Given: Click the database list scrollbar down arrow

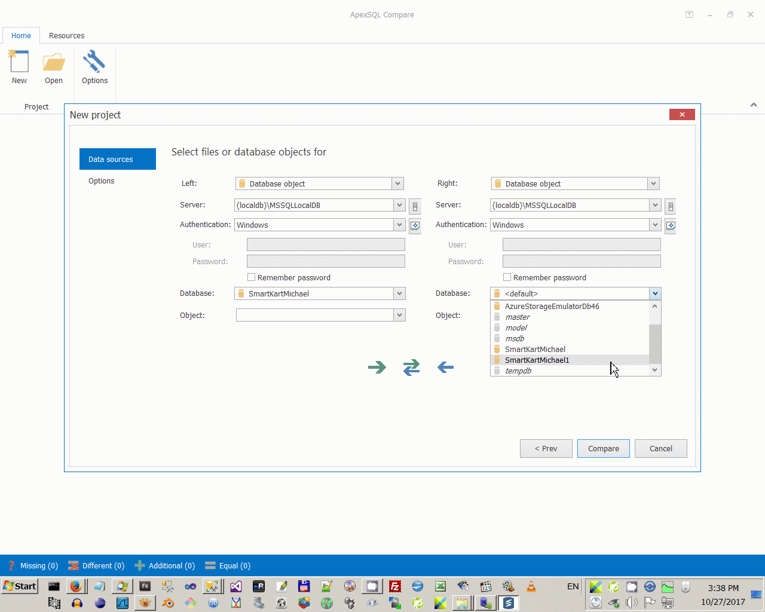Looking at the screenshot, I should 655,370.
